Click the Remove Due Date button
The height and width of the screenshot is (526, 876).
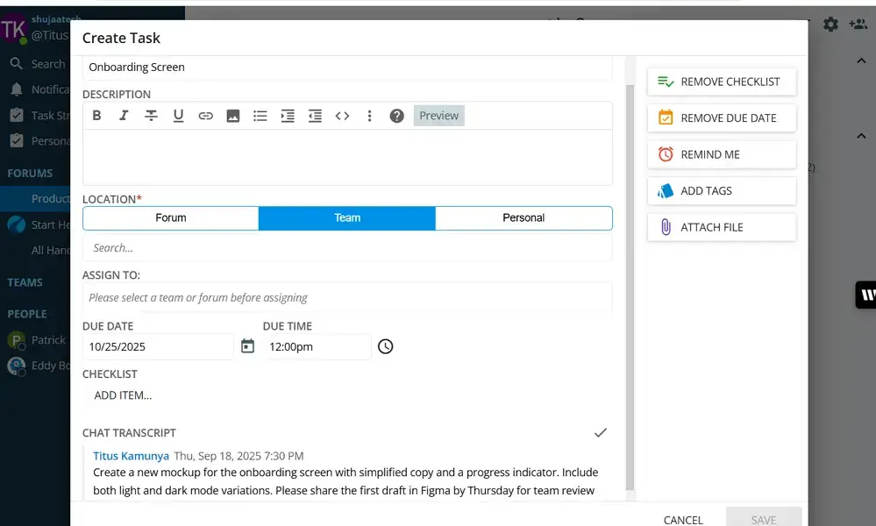[722, 117]
